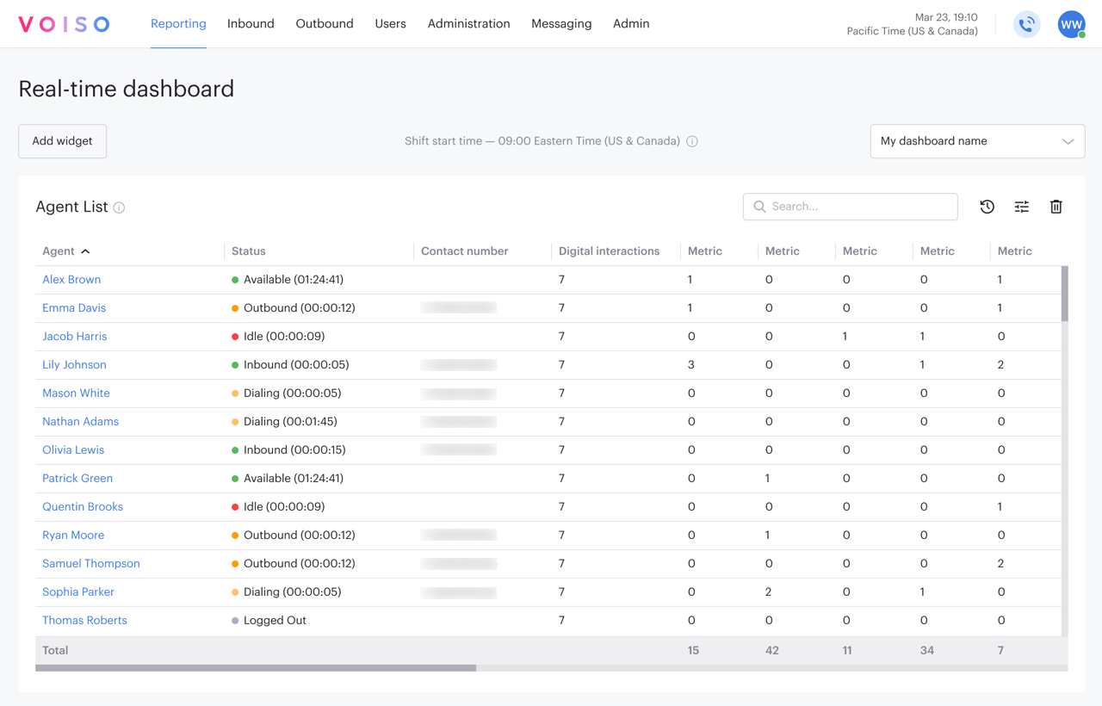Click the magnifier icon in the search box

pos(759,207)
